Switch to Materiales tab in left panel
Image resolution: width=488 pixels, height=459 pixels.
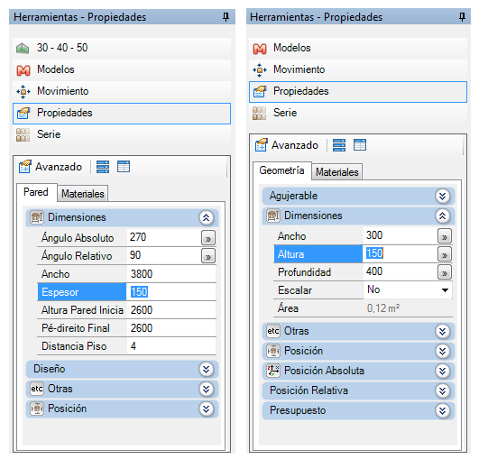[82, 194]
